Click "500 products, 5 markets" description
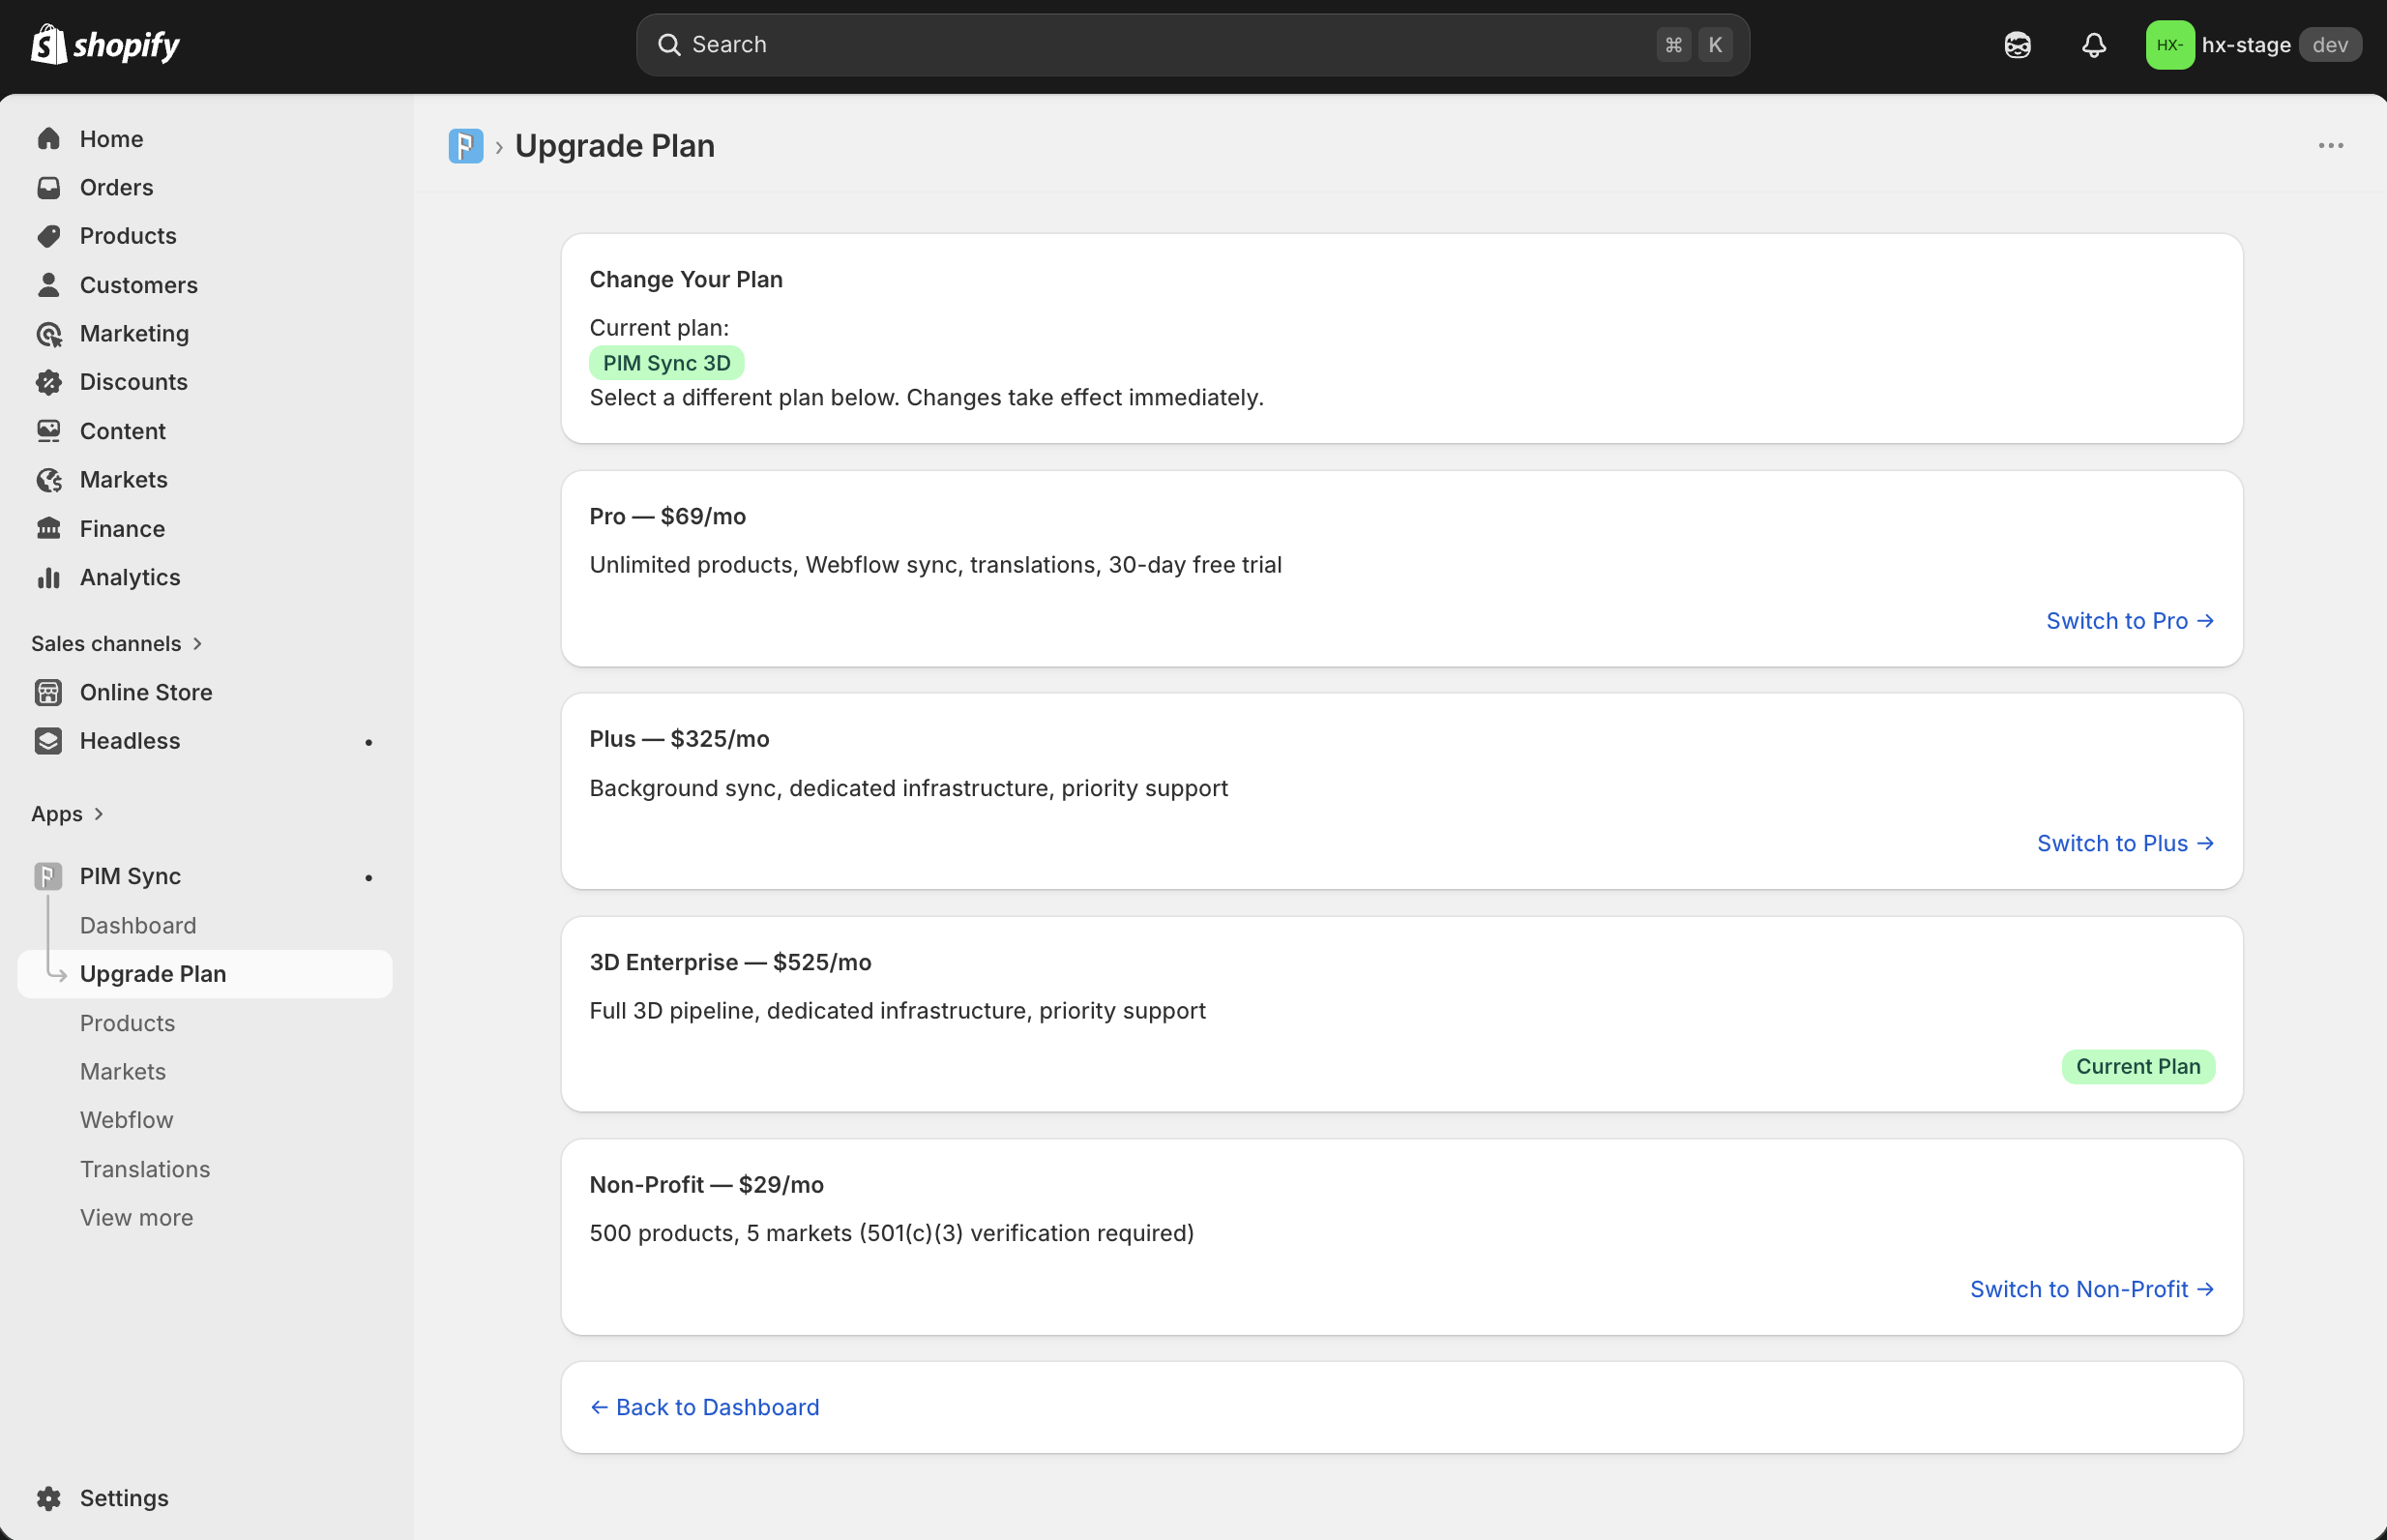 click(892, 1234)
